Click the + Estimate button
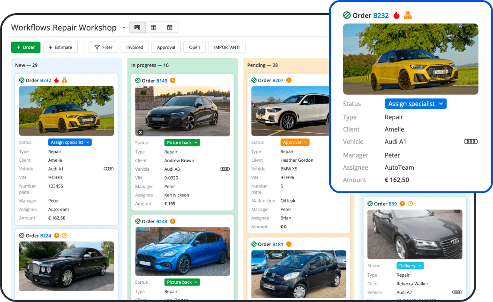 click(x=60, y=47)
